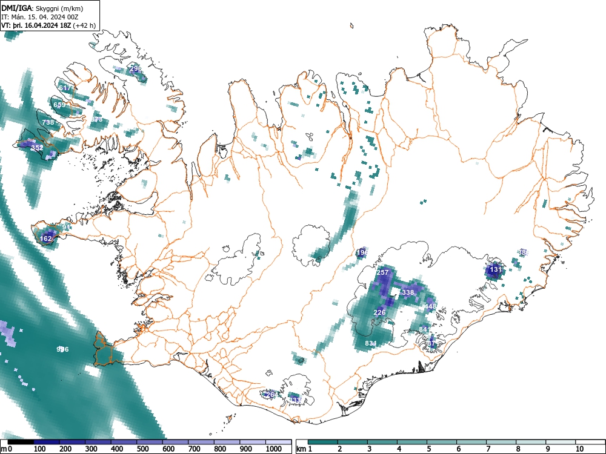Click the visibility value 996 offshore southwest
This screenshot has width=606, height=454.
[x=62, y=349]
